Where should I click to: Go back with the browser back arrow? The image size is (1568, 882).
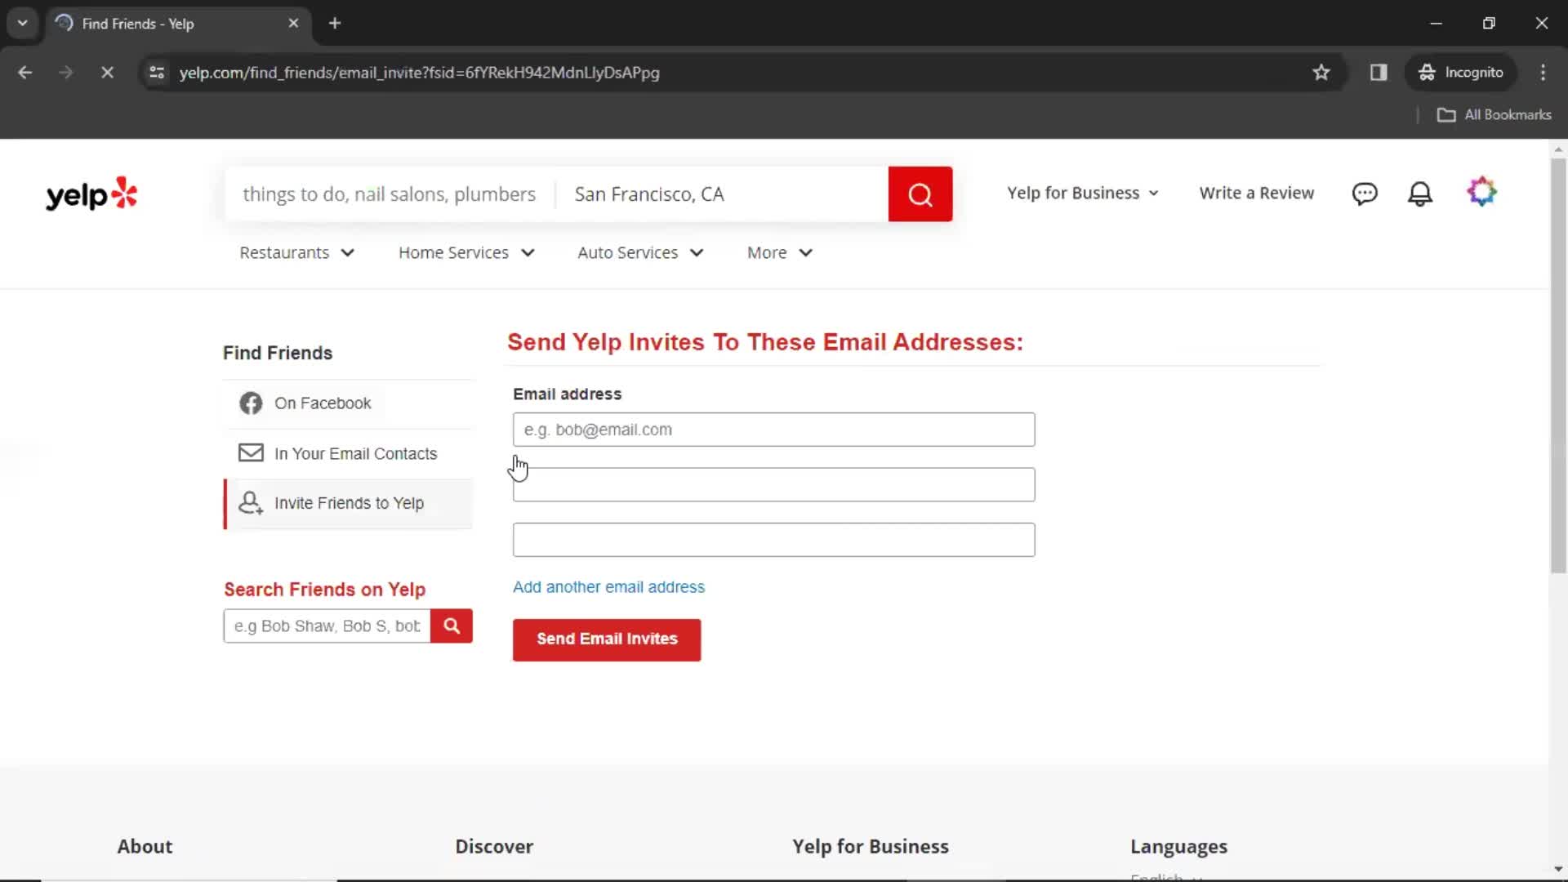25,73
